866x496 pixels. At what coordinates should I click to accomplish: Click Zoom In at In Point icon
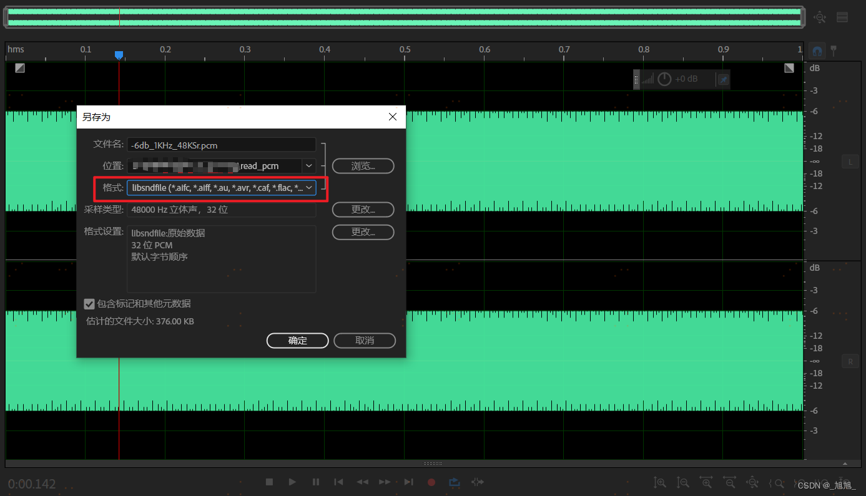[x=776, y=482]
